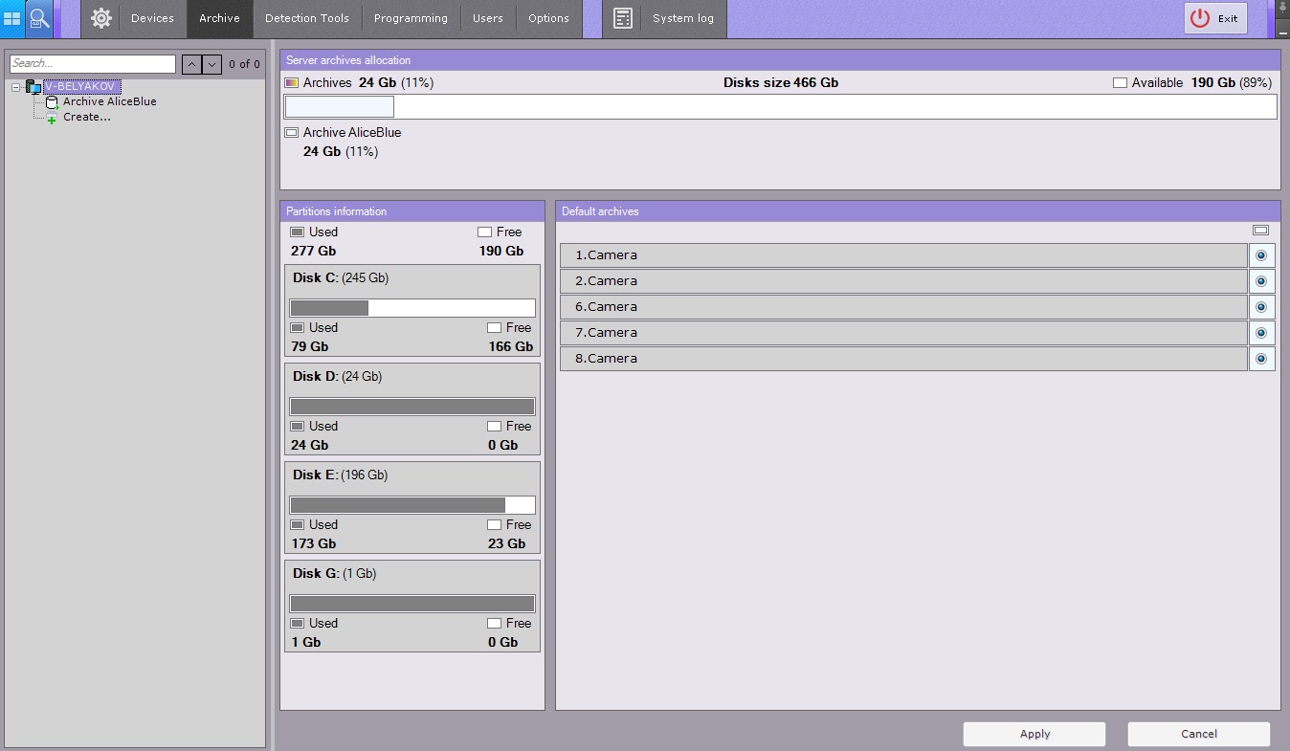1290x751 pixels.
Task: Click the settings gear icon
Action: tap(101, 18)
